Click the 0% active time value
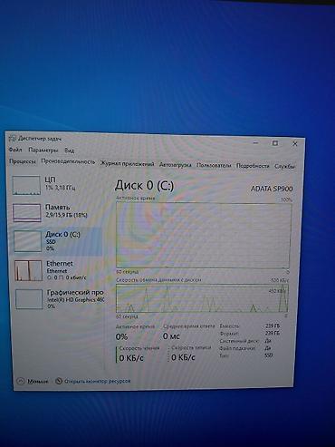 click(x=121, y=336)
